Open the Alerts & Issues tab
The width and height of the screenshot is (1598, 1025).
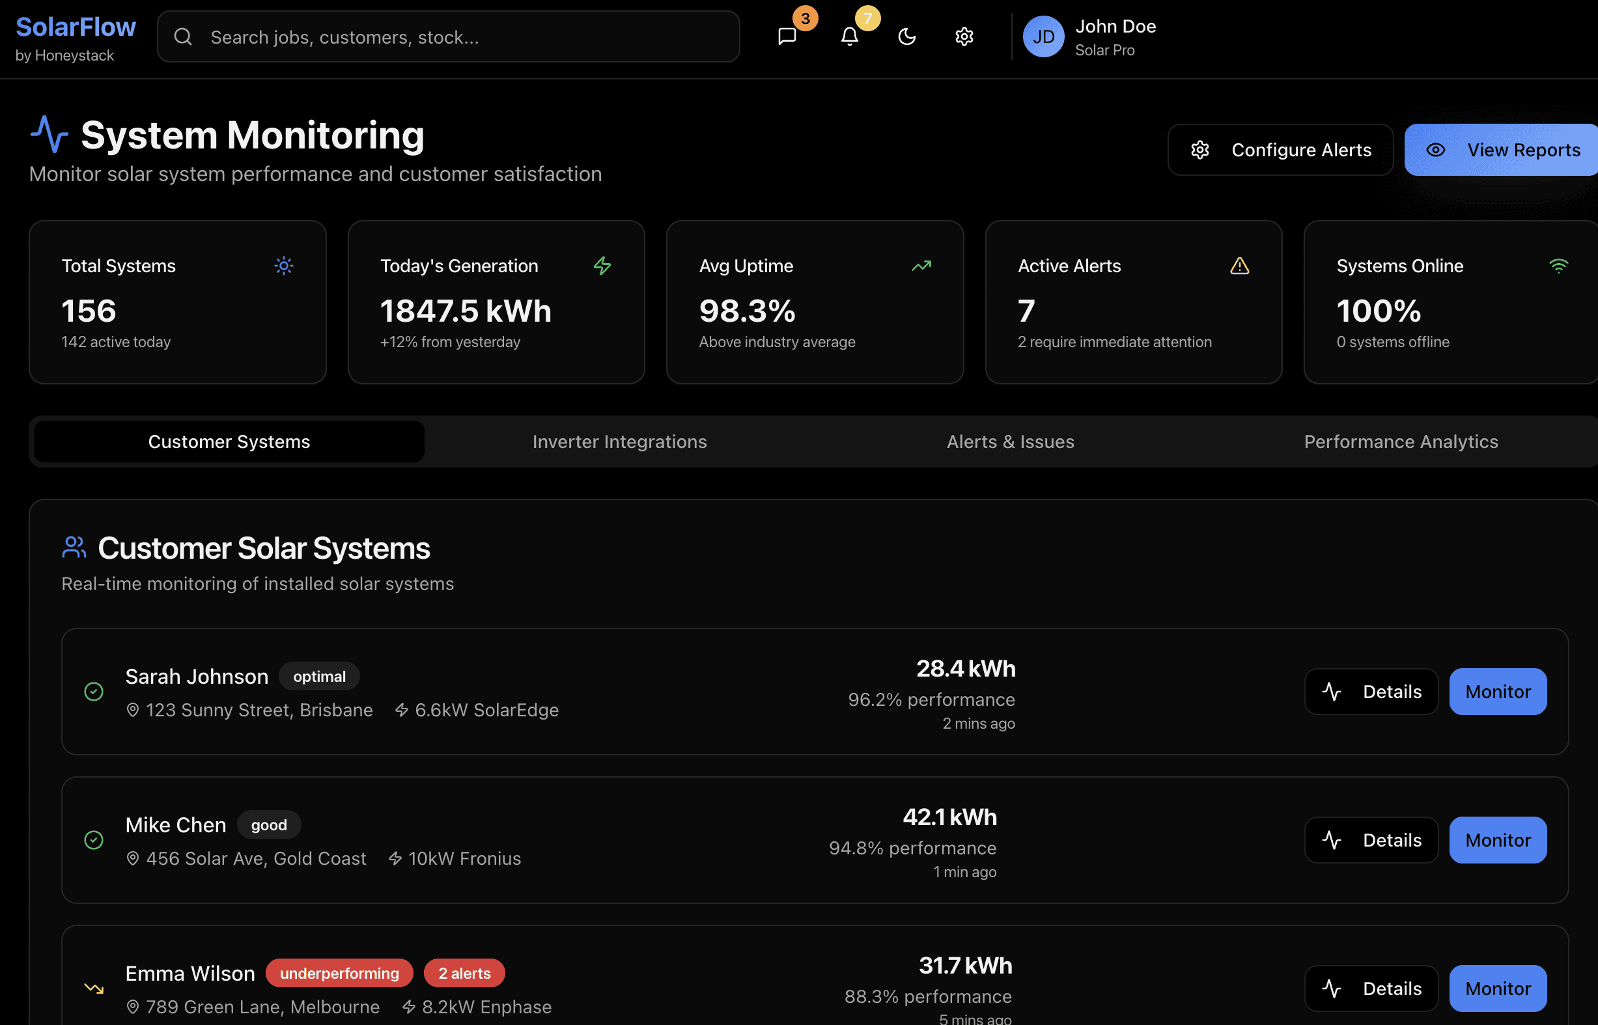tap(1009, 442)
